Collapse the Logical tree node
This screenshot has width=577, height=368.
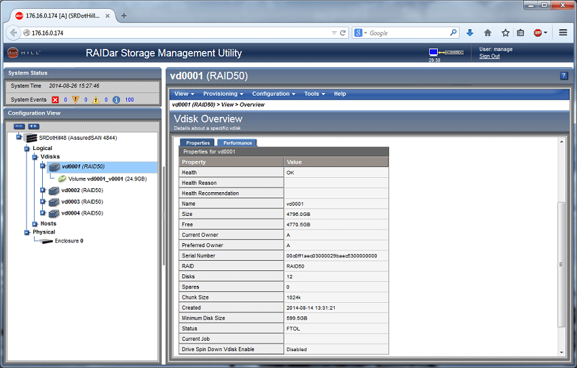pos(27,149)
